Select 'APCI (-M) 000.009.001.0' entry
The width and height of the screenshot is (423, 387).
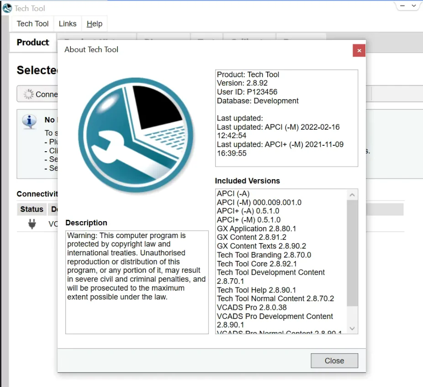coord(259,202)
